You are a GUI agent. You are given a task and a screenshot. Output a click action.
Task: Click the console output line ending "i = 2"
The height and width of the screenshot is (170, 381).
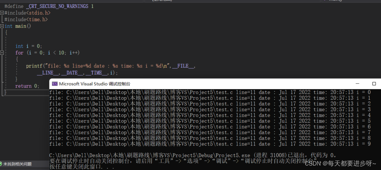[x=210, y=104]
